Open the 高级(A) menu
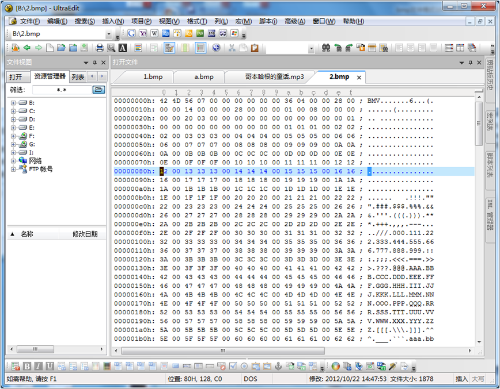The width and height of the screenshot is (500, 389). click(x=295, y=21)
